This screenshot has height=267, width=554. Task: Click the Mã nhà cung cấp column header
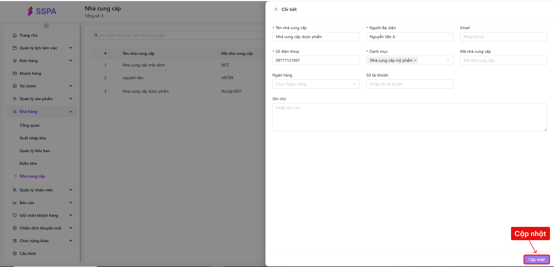point(237,53)
